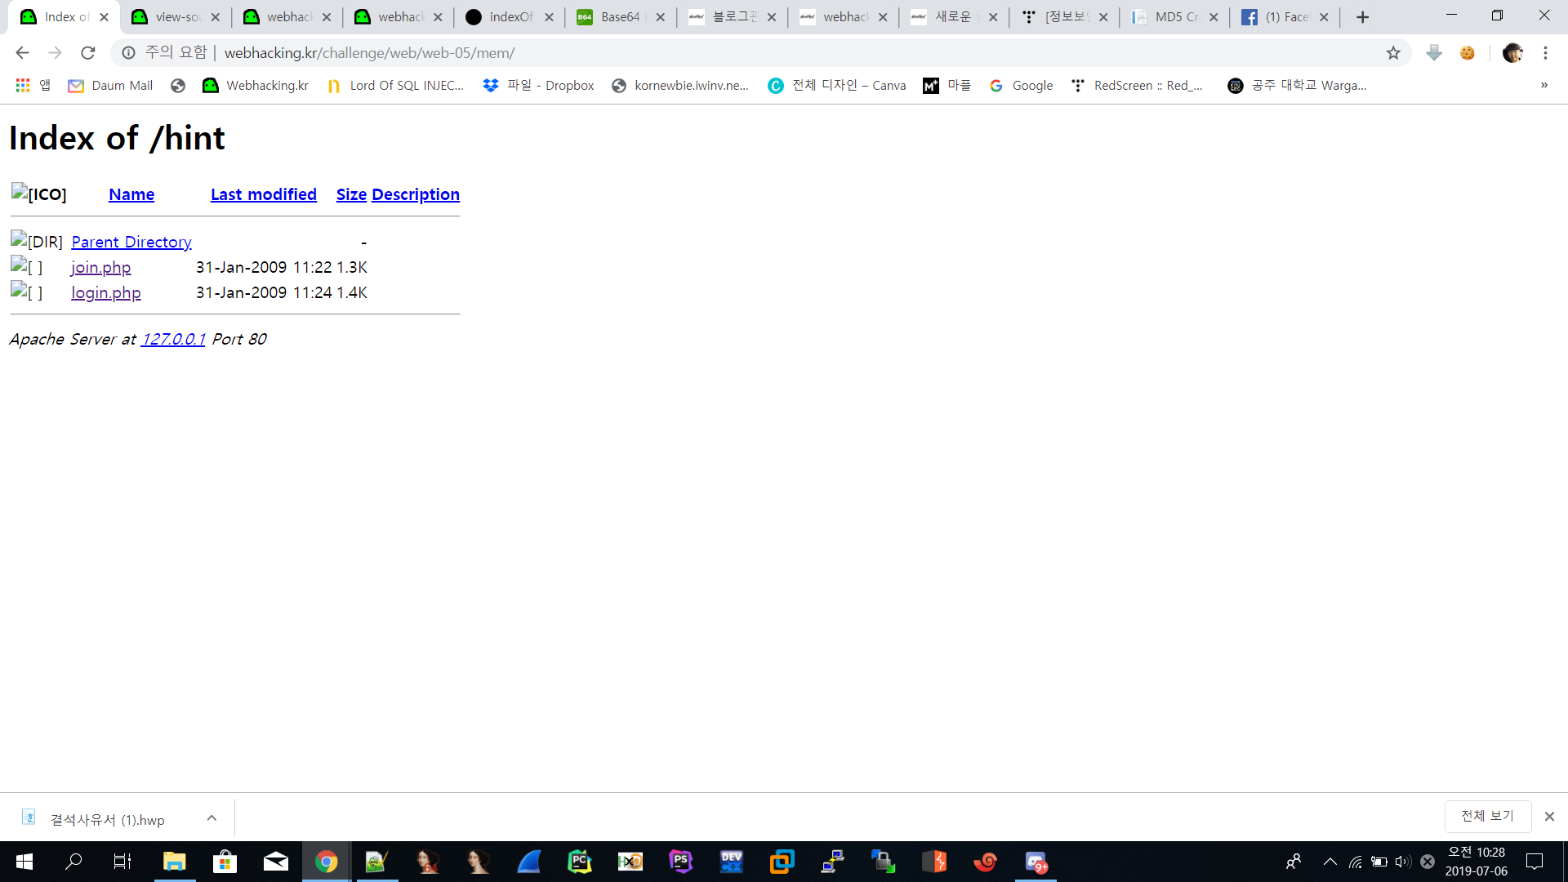The width and height of the screenshot is (1568, 882).
Task: Go to Parent Directory
Action: pos(131,242)
